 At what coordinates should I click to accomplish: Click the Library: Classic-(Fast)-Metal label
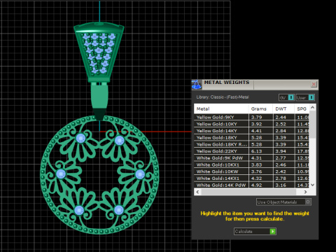pos(223,97)
